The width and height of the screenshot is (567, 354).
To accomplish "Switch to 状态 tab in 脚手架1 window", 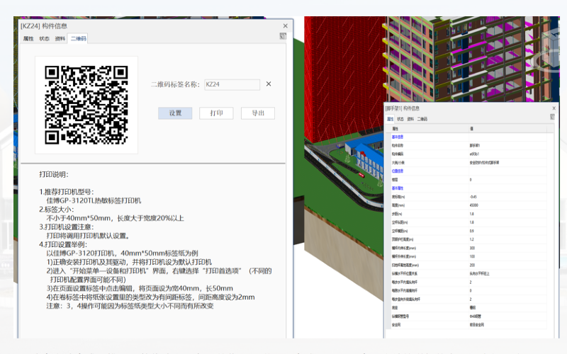I will click(x=400, y=119).
